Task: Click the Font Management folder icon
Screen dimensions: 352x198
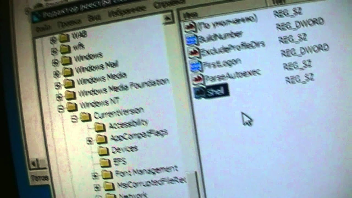Action: click(107, 174)
